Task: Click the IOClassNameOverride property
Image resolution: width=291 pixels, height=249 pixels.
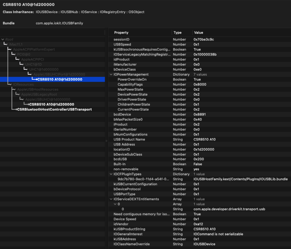Action: 132,244
